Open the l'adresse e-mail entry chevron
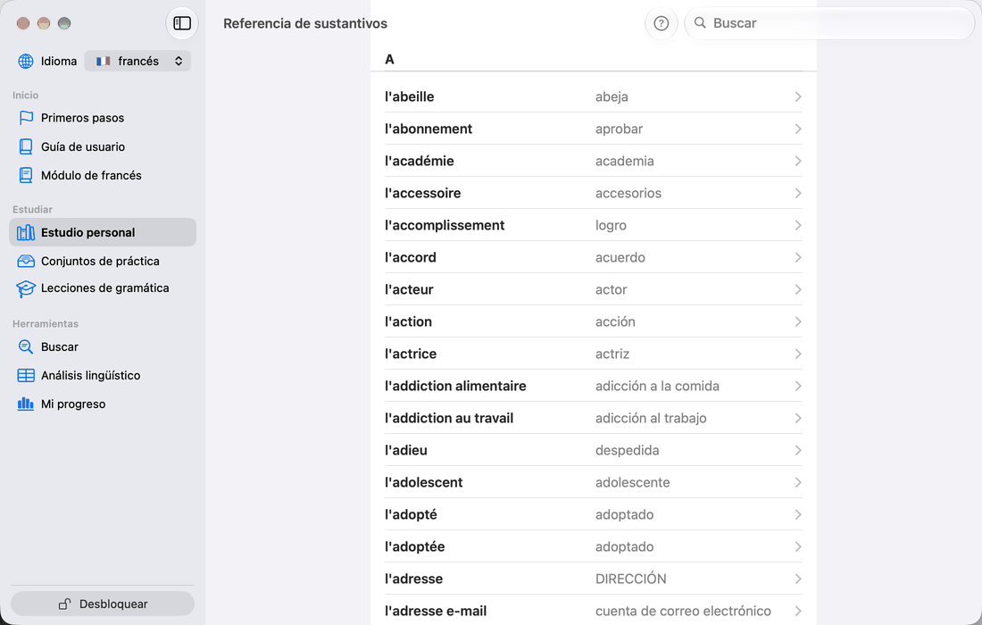The width and height of the screenshot is (982, 625). pos(798,611)
